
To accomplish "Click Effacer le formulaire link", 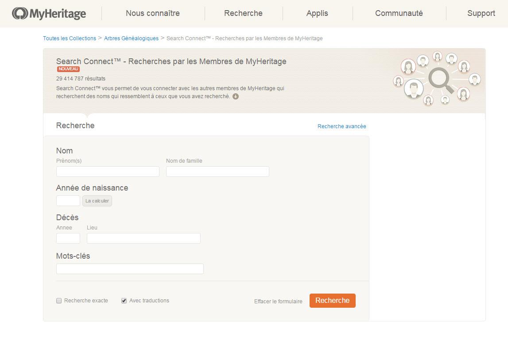I will click(278, 301).
